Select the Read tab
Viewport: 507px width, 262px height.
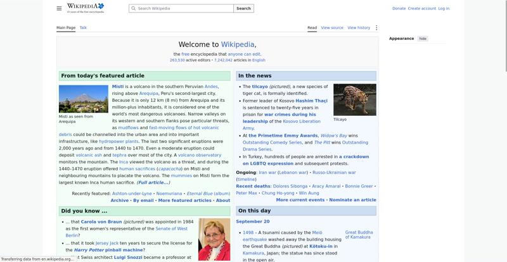pyautogui.click(x=312, y=28)
